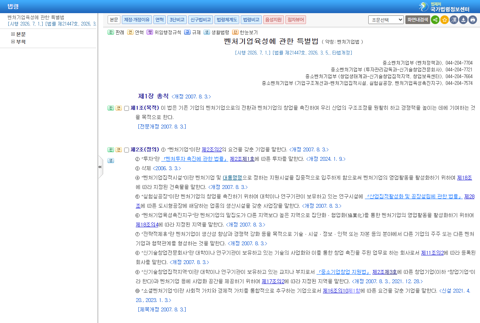
Task: Collapse the left sidebar with the arrow handle
Action: [100, 167]
